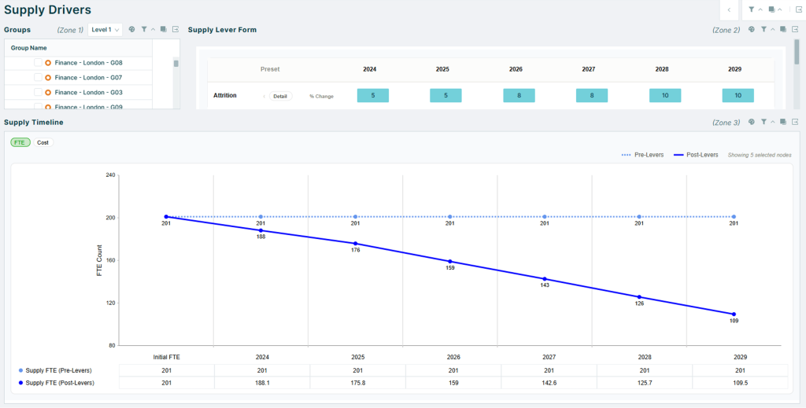The height and width of the screenshot is (408, 806).
Task: Click table cell 109.5 for 2029
Action: coord(740,383)
